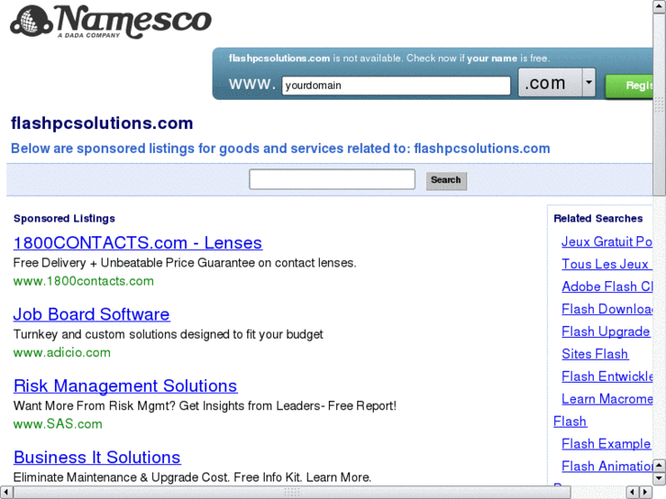Click the www.adicio.com green URL

[61, 353]
